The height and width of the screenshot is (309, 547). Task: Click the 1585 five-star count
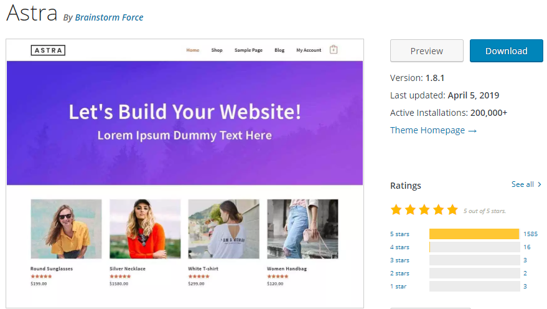pyautogui.click(x=530, y=234)
